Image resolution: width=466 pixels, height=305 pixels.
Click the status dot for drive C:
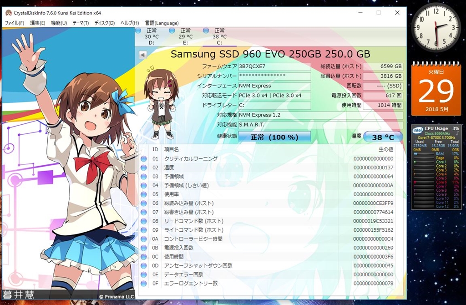click(206, 30)
